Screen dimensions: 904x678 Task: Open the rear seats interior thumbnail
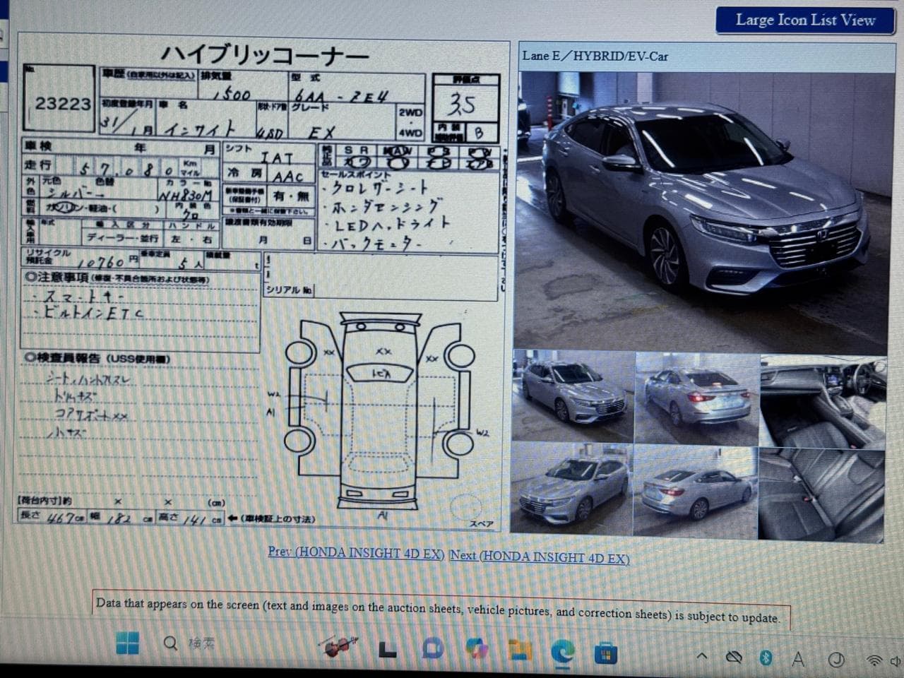point(821,494)
